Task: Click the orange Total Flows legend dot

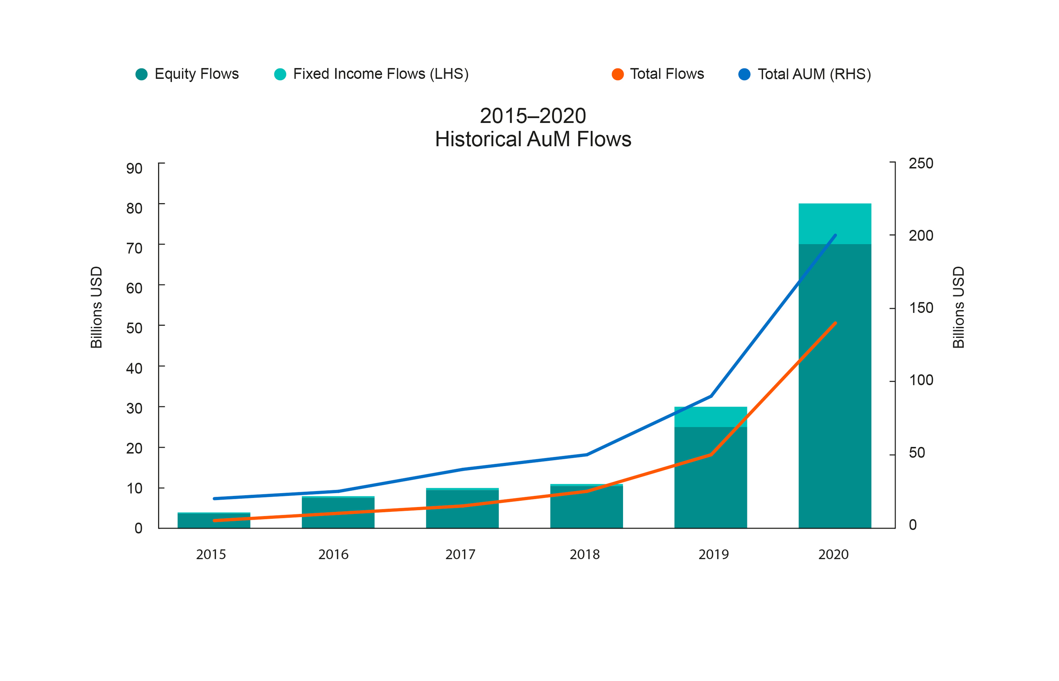Action: tap(618, 74)
